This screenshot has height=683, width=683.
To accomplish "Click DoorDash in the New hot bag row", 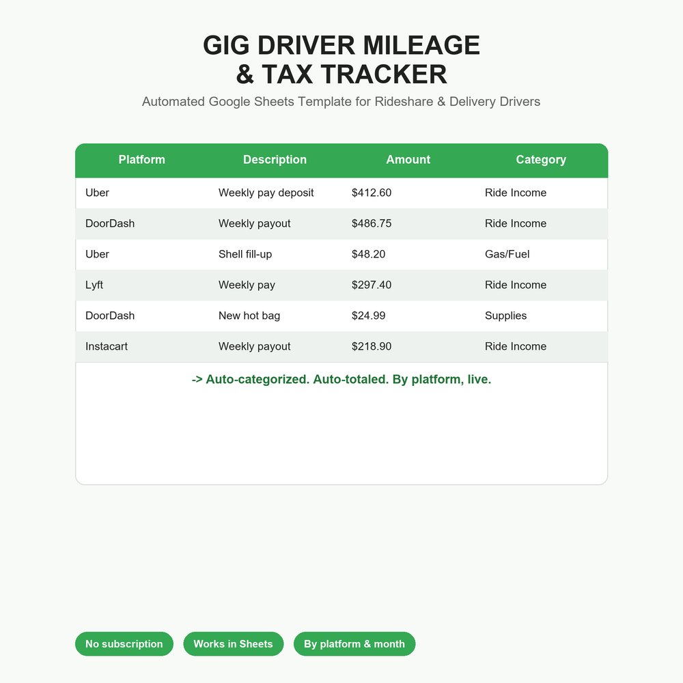I will 110,316.
